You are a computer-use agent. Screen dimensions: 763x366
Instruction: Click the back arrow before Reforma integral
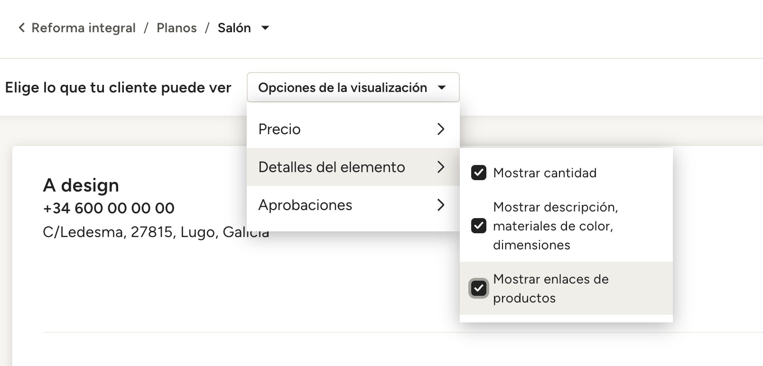(21, 28)
